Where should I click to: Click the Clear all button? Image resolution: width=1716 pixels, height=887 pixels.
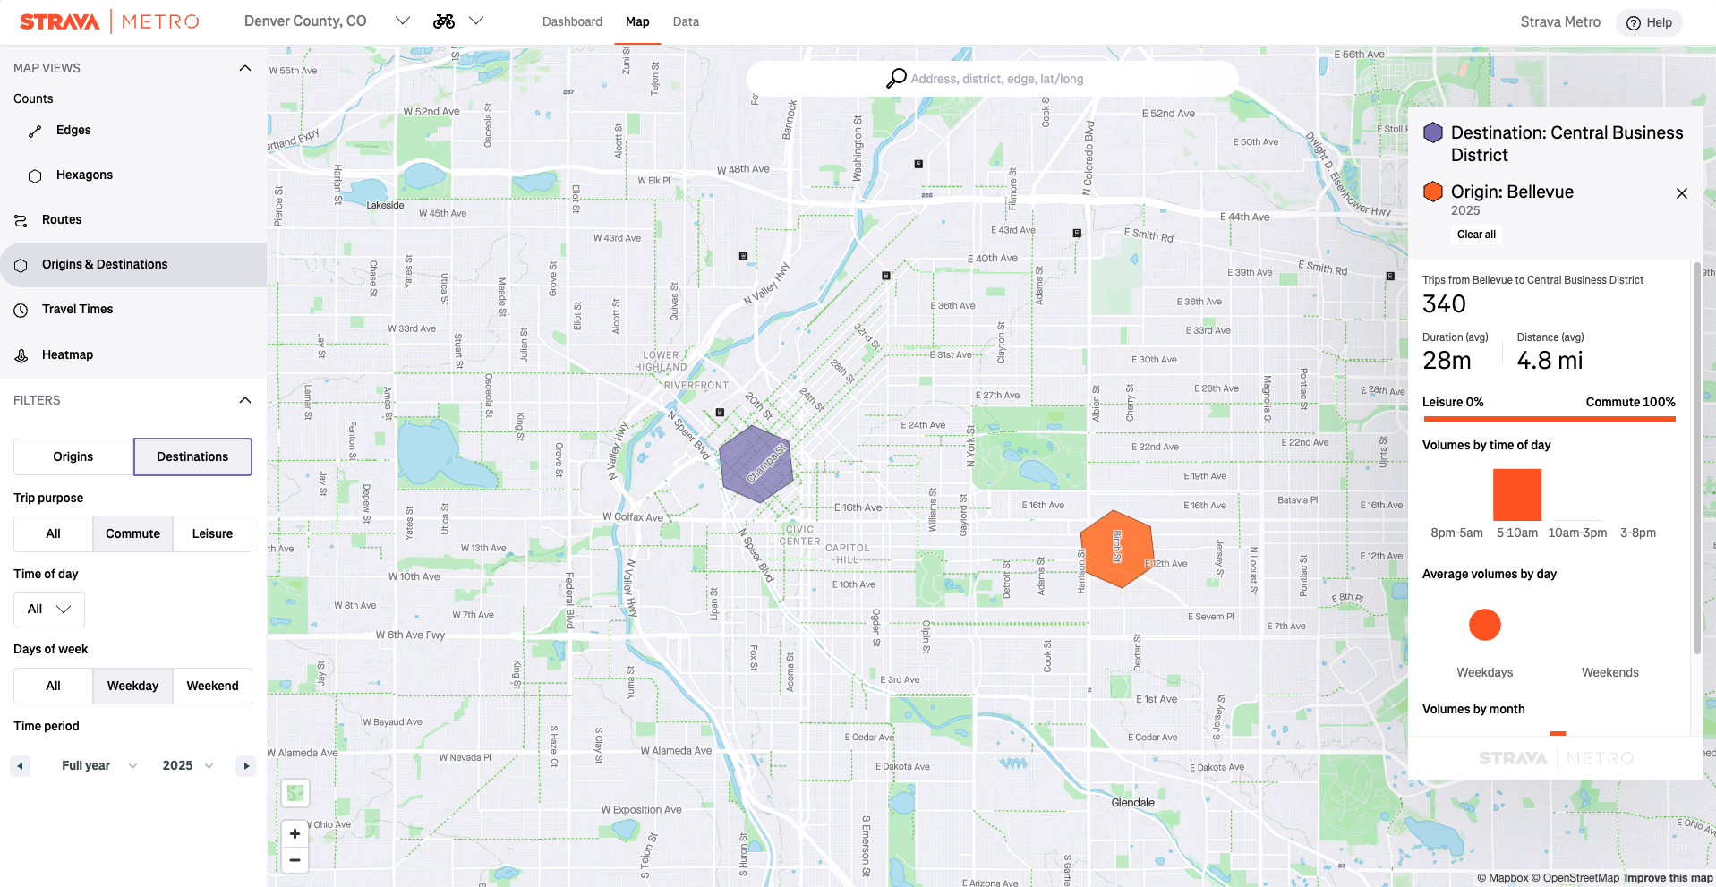coord(1476,234)
